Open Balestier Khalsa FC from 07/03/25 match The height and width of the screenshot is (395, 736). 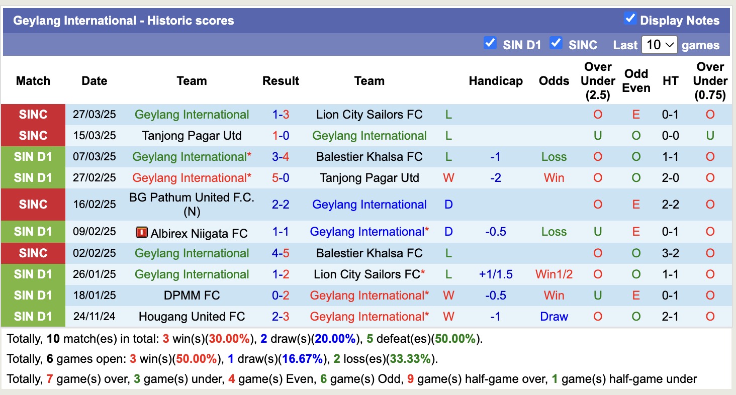pos(369,157)
